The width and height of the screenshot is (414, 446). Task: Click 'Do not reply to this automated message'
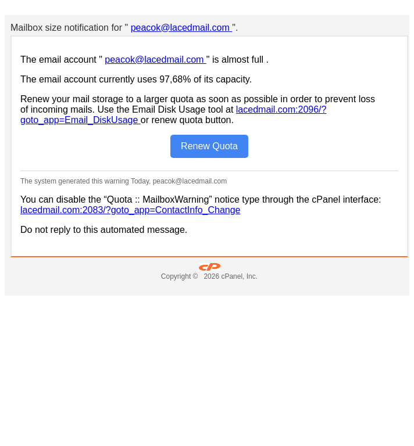103,229
